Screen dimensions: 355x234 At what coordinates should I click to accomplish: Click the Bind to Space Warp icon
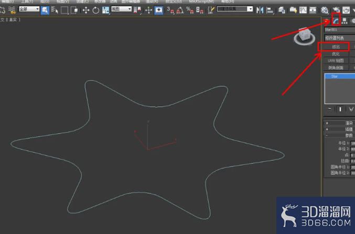tap(12, 10)
